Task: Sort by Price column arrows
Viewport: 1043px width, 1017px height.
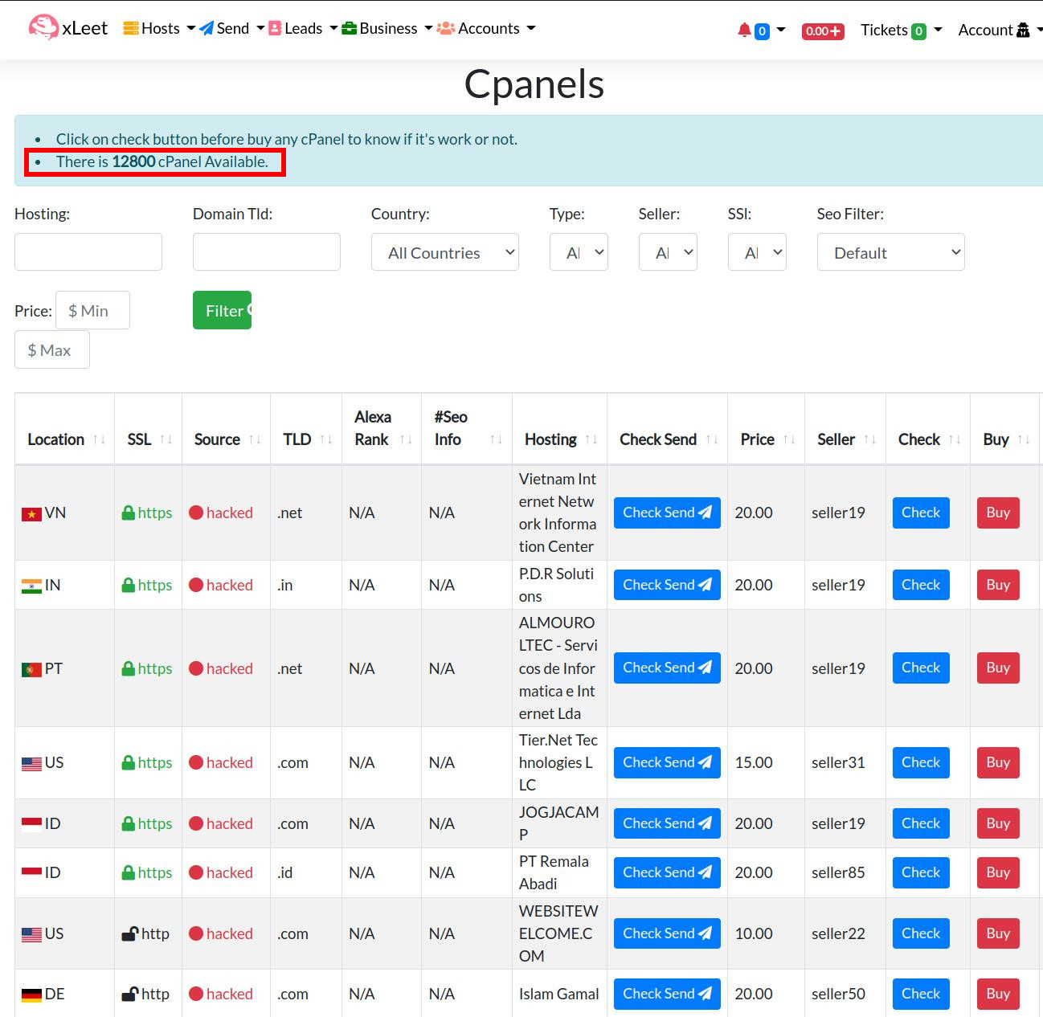Action: (x=789, y=439)
